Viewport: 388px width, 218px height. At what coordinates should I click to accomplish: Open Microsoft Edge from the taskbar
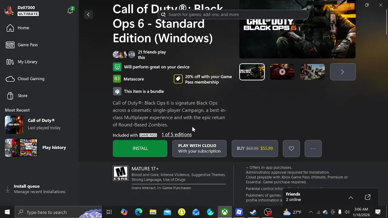pyautogui.click(x=139, y=212)
